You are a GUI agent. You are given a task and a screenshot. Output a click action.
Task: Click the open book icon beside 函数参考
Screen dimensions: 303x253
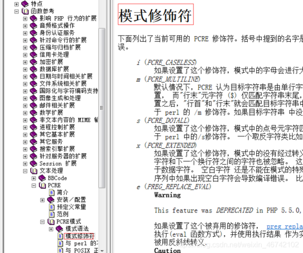coord(25,11)
